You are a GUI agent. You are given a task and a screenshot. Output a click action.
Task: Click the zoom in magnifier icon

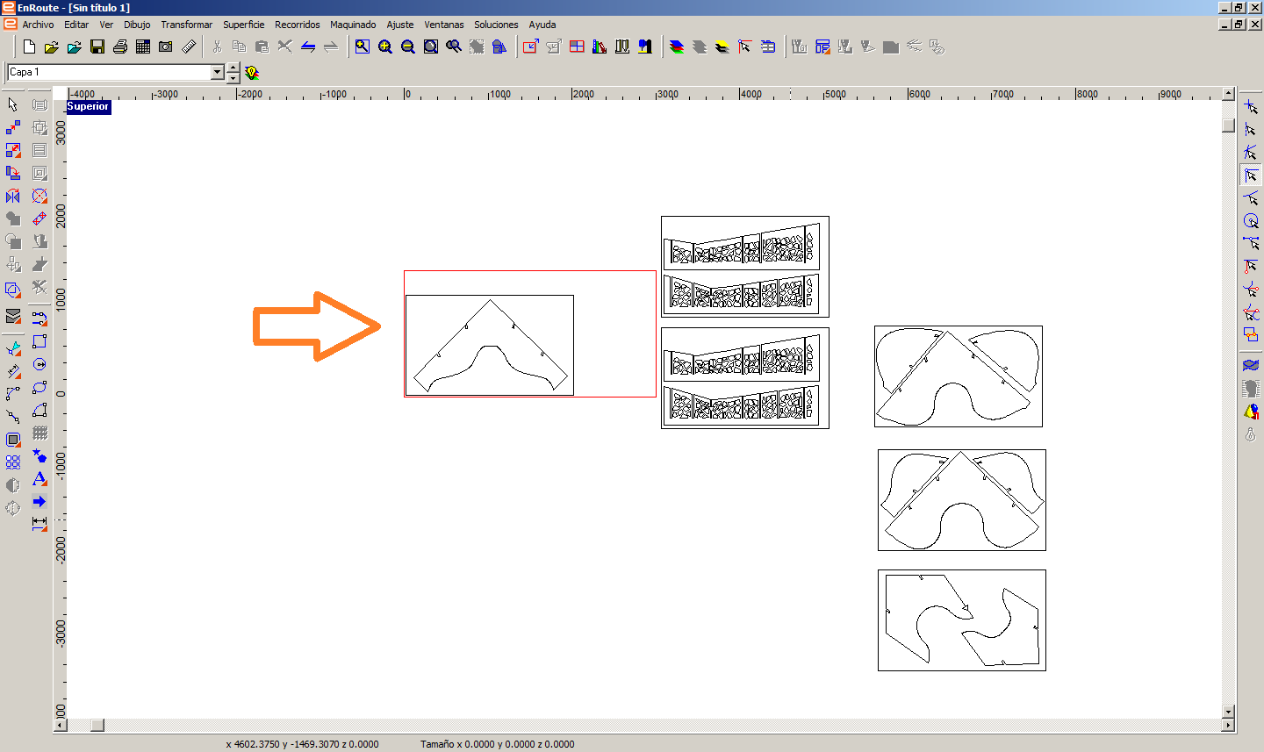385,47
